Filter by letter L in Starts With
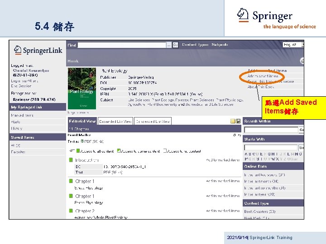326x244 pixels. (288, 154)
